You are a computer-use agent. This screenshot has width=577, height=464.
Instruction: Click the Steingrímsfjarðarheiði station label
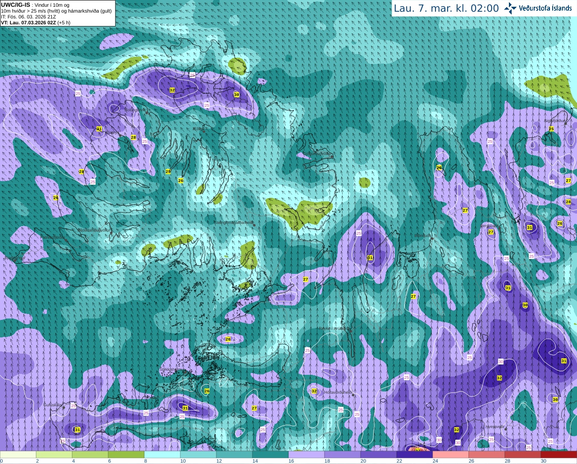click(234, 223)
